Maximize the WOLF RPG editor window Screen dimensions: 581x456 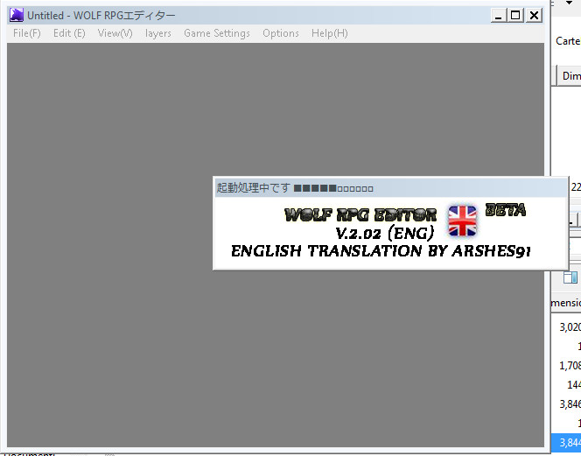515,16
